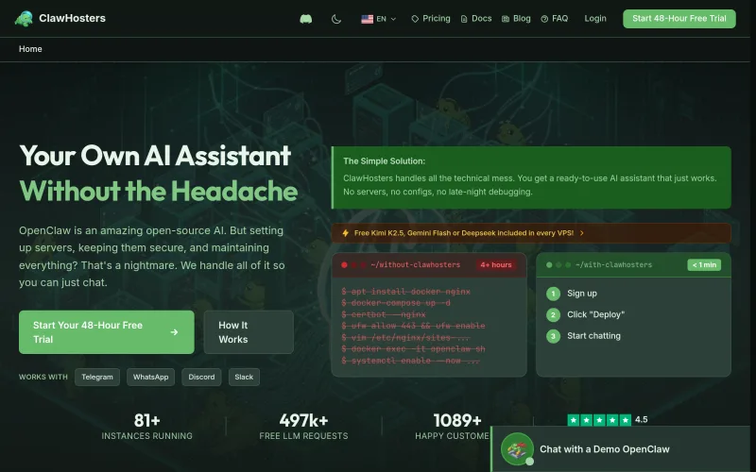
Task: Open the Free Kimi K2.5 promo banner
Action: pos(531,233)
